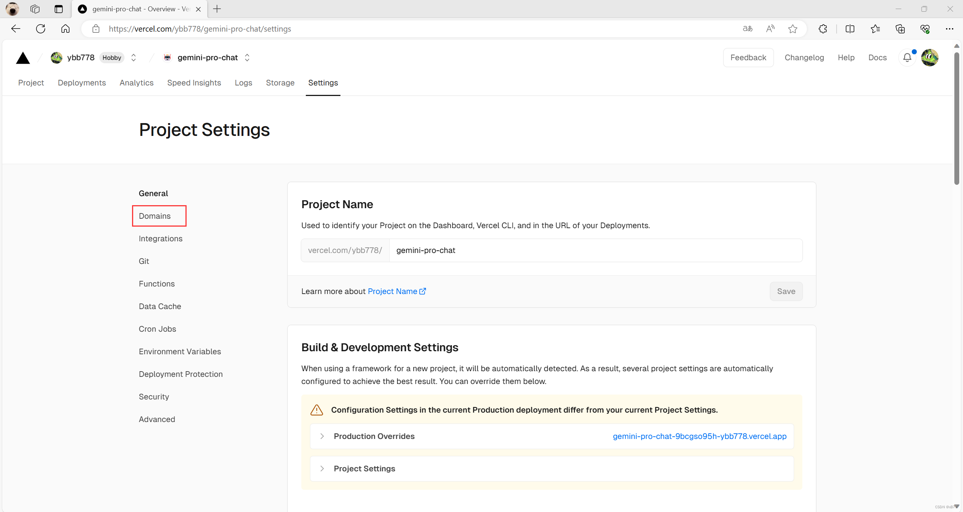This screenshot has height=512, width=963.
Task: Open the browser home page
Action: [x=65, y=29]
